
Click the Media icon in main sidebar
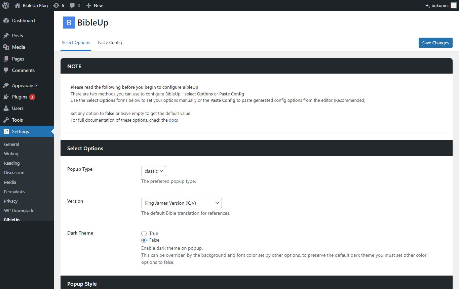[x=6, y=47]
